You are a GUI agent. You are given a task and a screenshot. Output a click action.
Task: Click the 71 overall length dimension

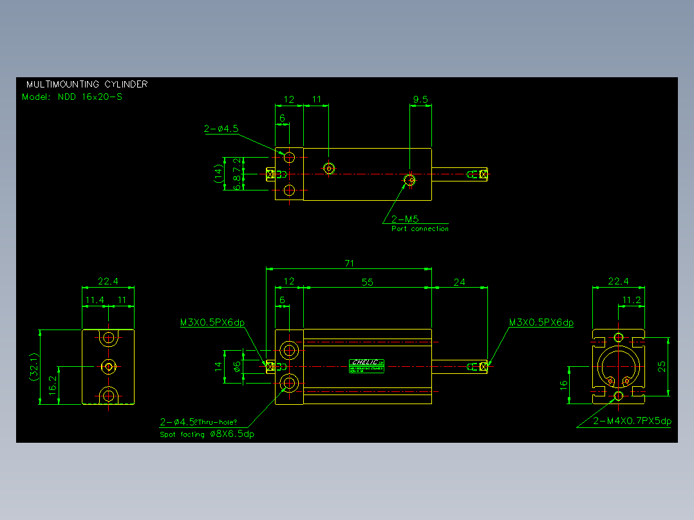[349, 263]
